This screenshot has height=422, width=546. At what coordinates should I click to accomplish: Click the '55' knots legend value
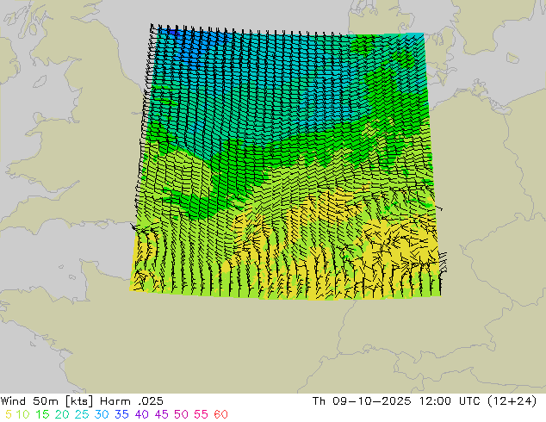pyautogui.click(x=201, y=414)
